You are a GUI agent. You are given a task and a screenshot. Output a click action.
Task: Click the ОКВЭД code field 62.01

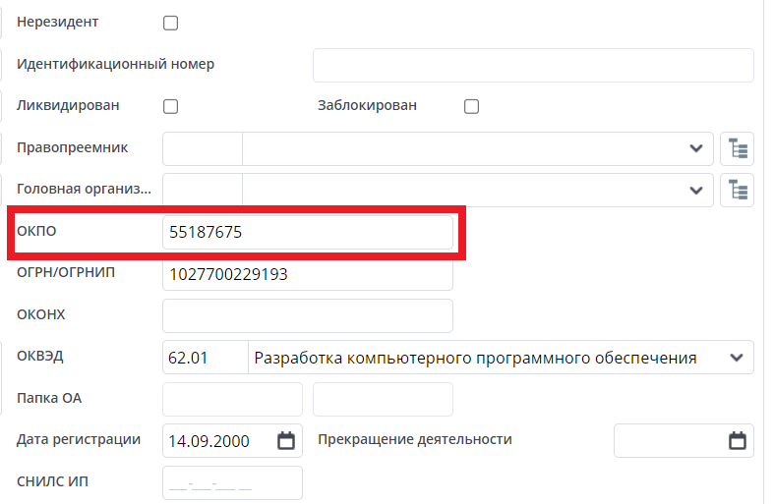click(205, 358)
